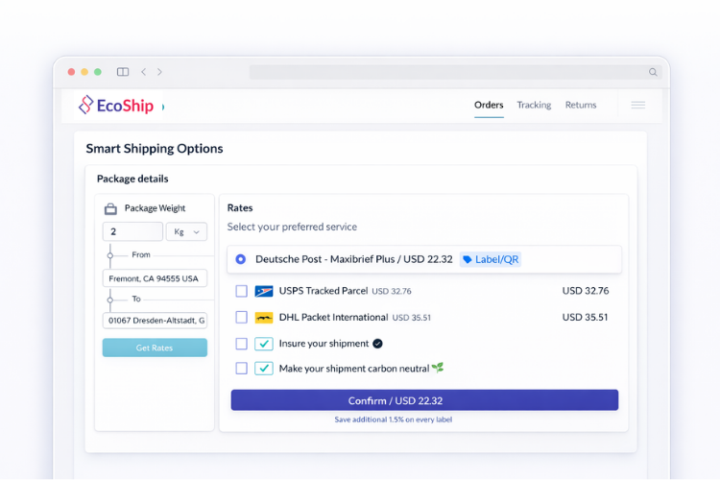
Task: Click the yellow minimize window dot
Action: (x=84, y=72)
